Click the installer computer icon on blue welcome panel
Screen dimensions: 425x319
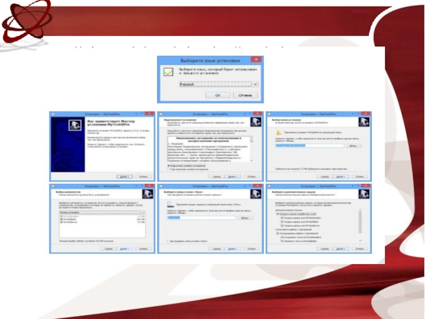(x=75, y=125)
